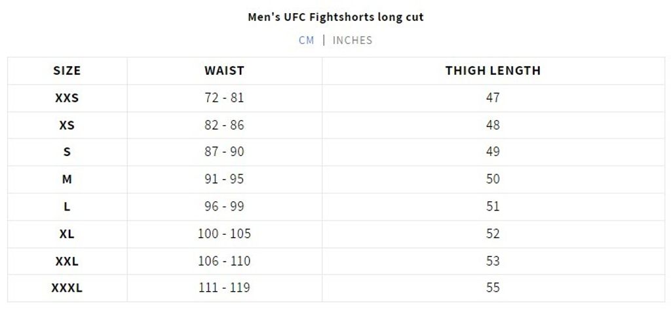Click the Men's UFC Fightshorts long cut title
This screenshot has width=671, height=320.
coord(335,17)
